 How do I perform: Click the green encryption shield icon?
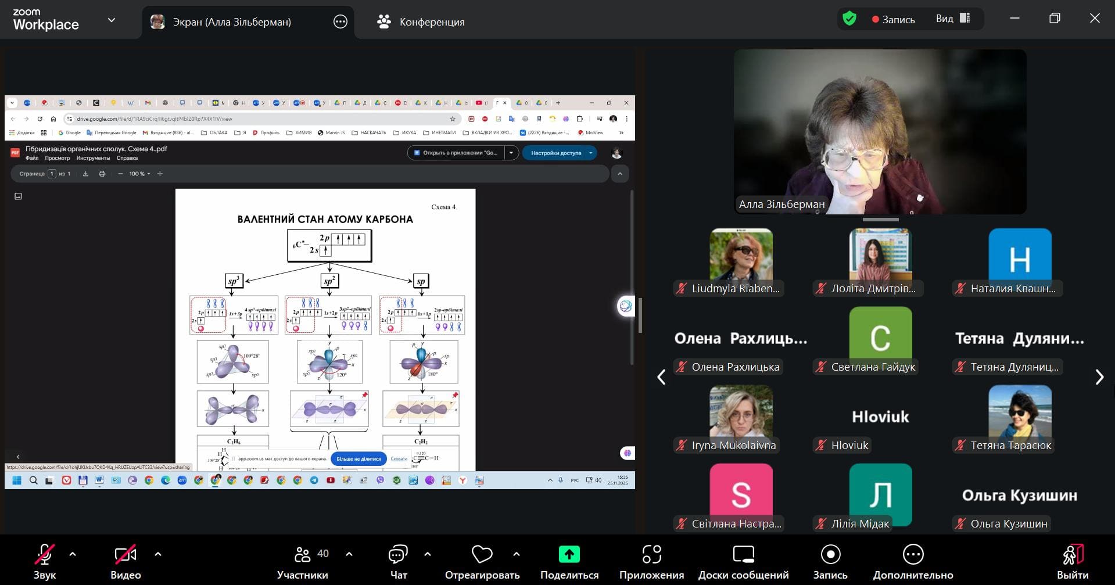849,19
